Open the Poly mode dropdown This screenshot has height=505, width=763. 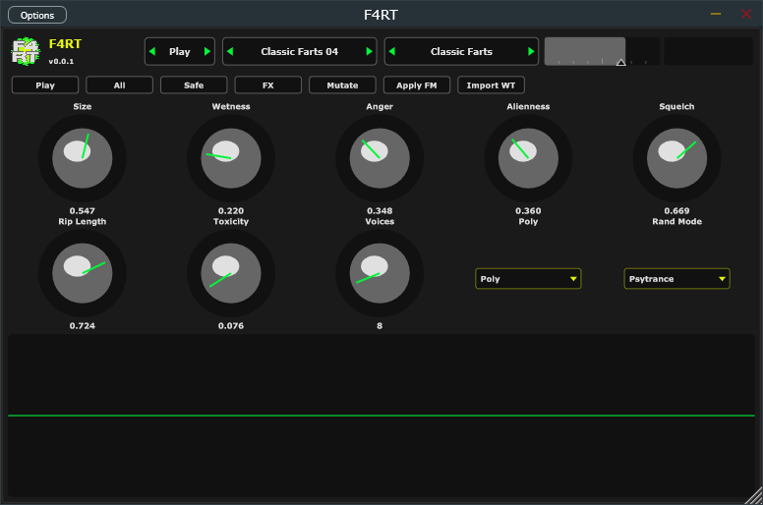coord(528,279)
